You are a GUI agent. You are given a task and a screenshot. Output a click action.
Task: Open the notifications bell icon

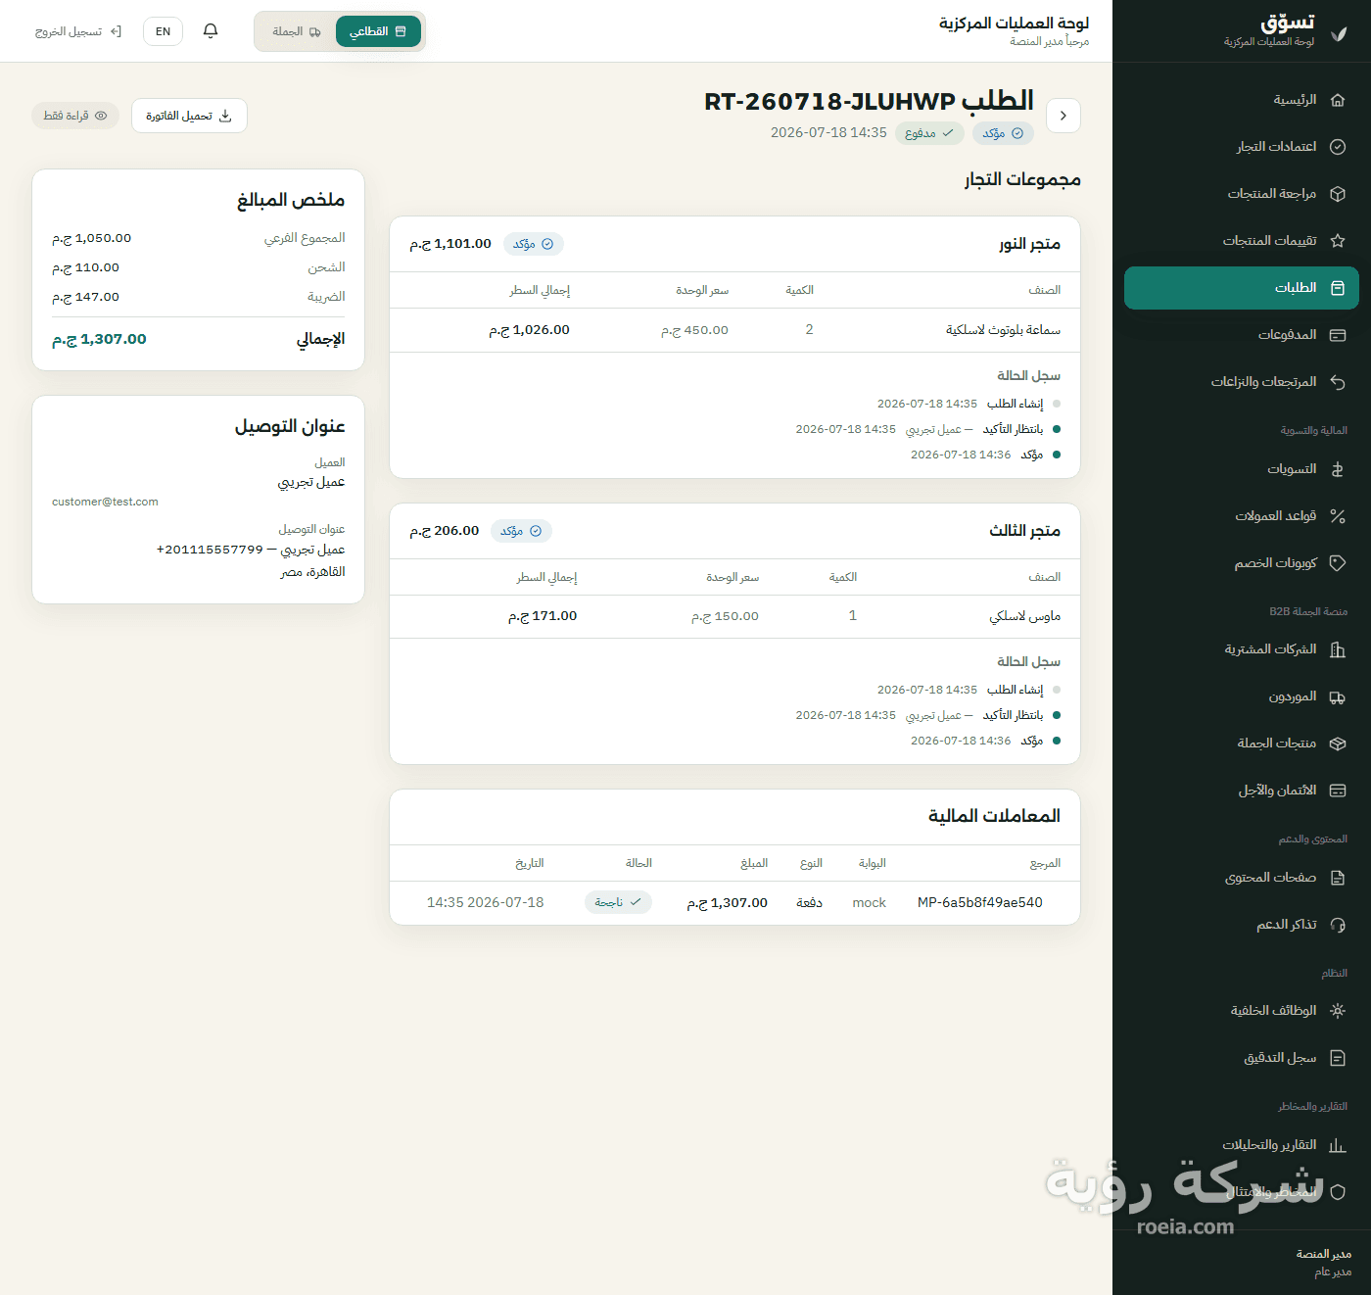pos(211,31)
